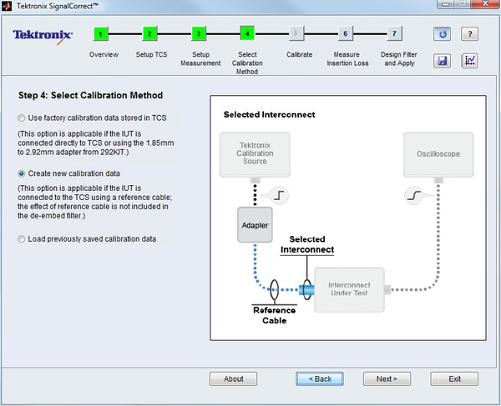501x406 pixels.
Task: Choose Load previously saved calibration data
Action: (x=23, y=239)
